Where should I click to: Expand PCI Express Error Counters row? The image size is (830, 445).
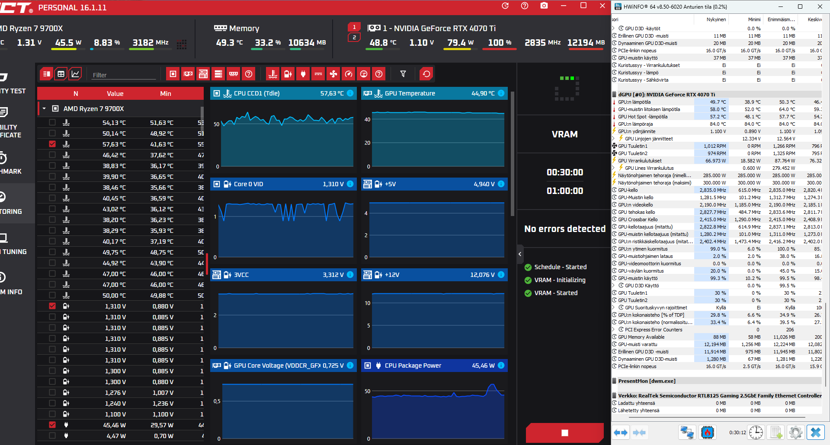pos(614,330)
